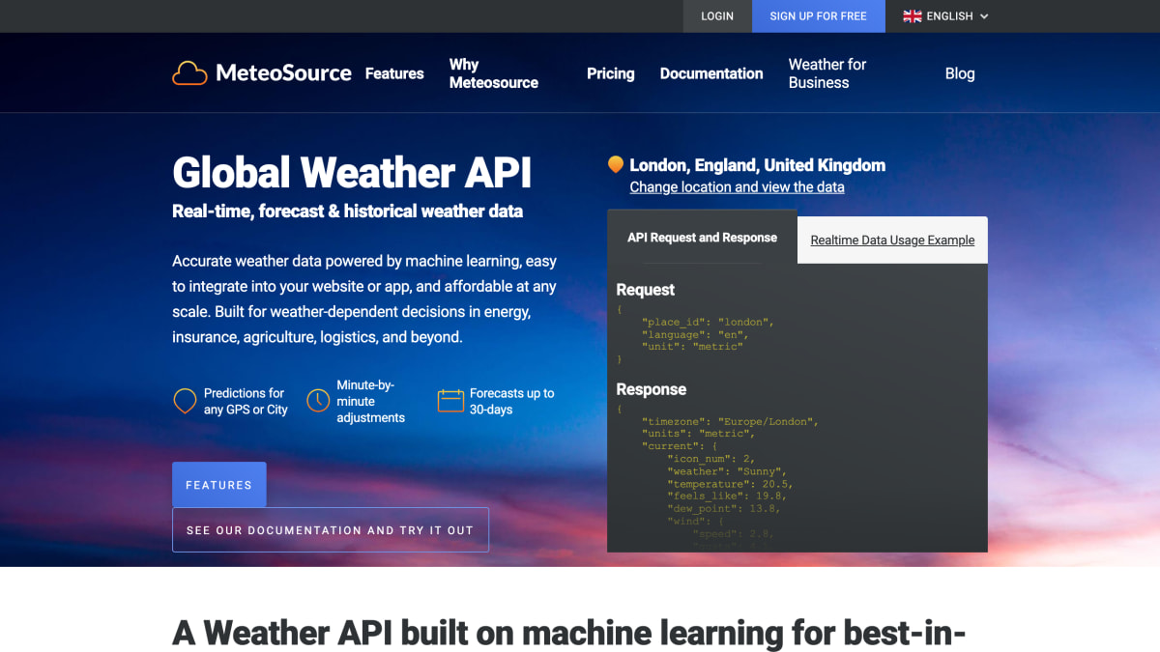Click the MeteoSource brand name text

tap(283, 73)
